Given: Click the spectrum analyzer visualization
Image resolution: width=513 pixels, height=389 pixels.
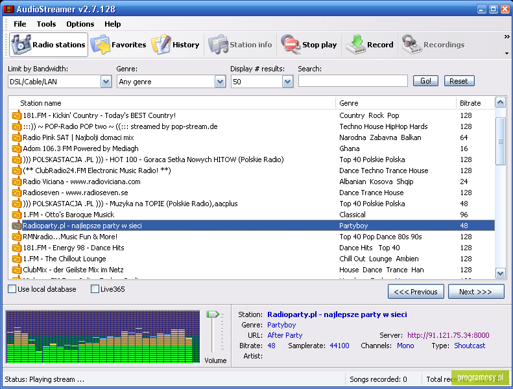Looking at the screenshot, I should click(x=103, y=336).
